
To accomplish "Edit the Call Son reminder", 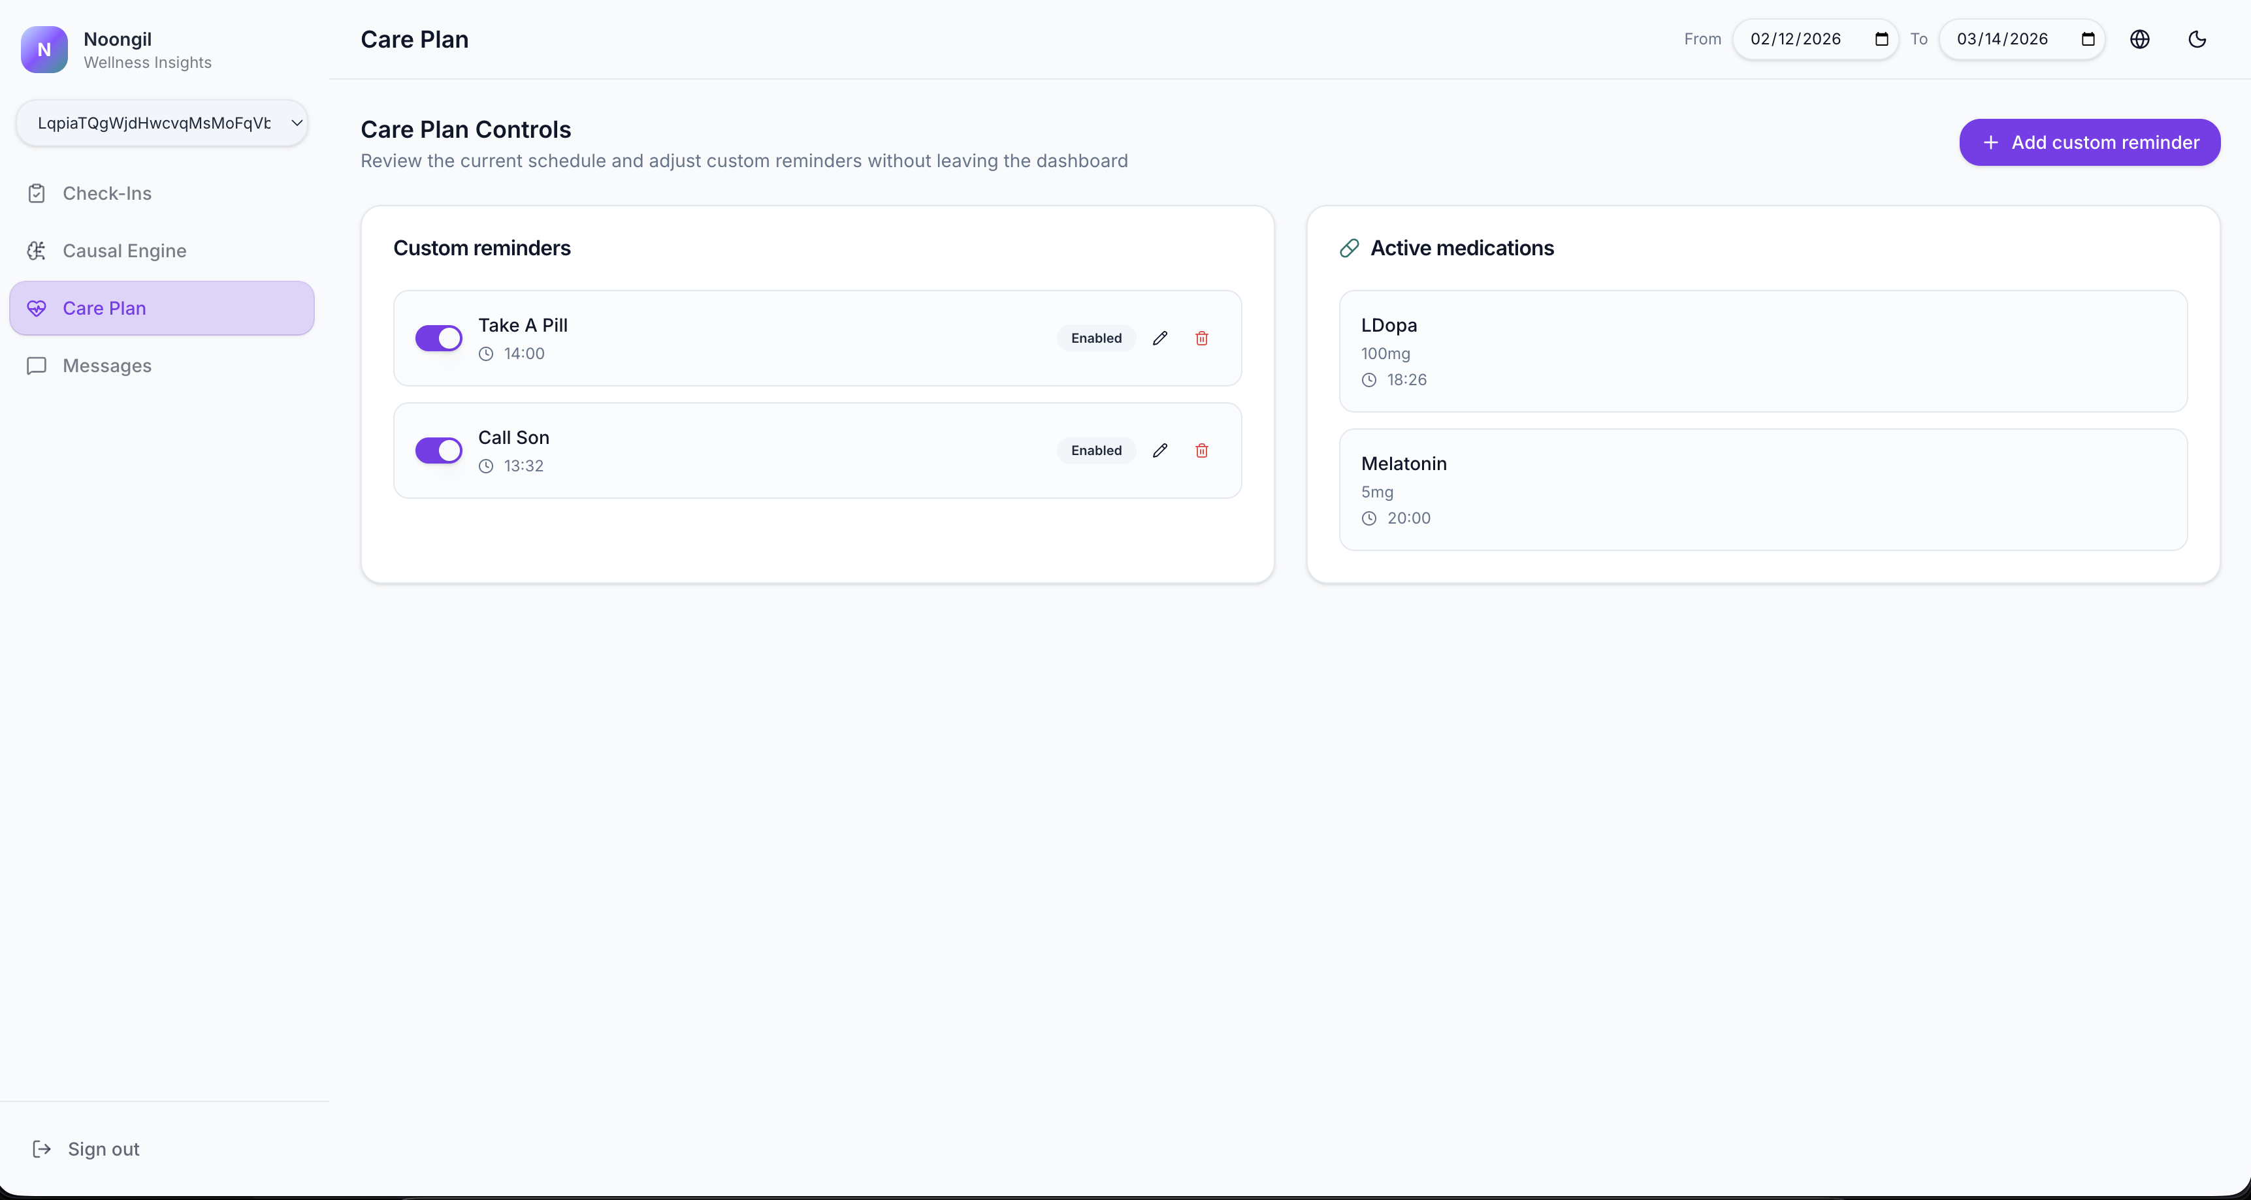I will (1159, 450).
